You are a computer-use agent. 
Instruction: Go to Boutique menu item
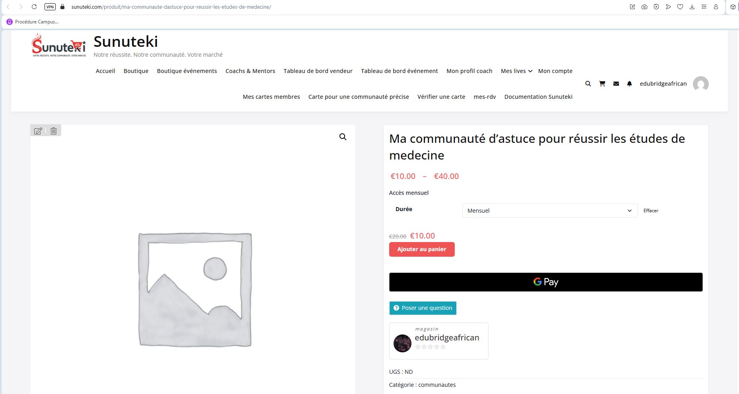[x=136, y=71]
